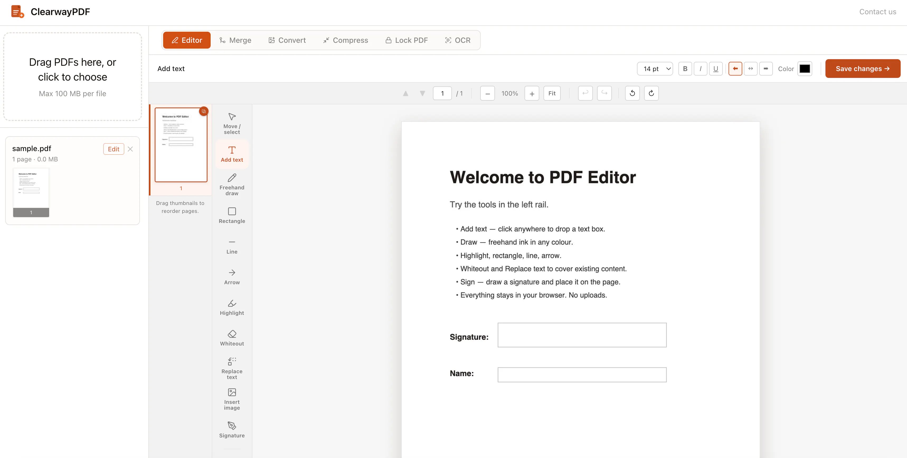Image resolution: width=907 pixels, height=458 pixels.
Task: Click the PDF upload drop zone
Action: [x=73, y=76]
